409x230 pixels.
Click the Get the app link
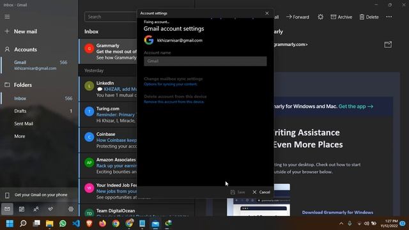pos(356,107)
